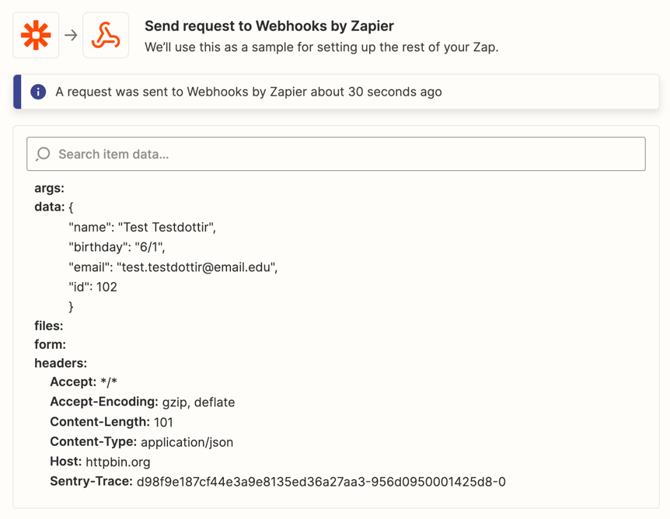
Task: Click the Accept-Encoding header row
Action: pyautogui.click(x=142, y=402)
